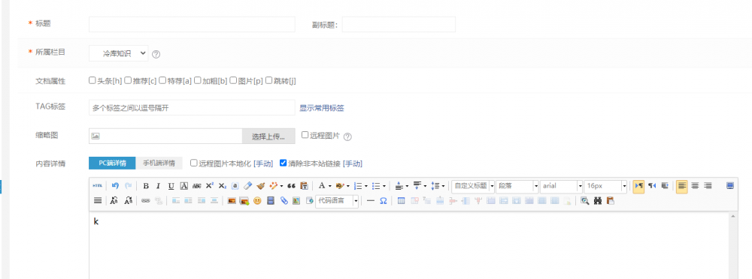Activate the format painter brush
752x279 pixels.
click(x=261, y=186)
